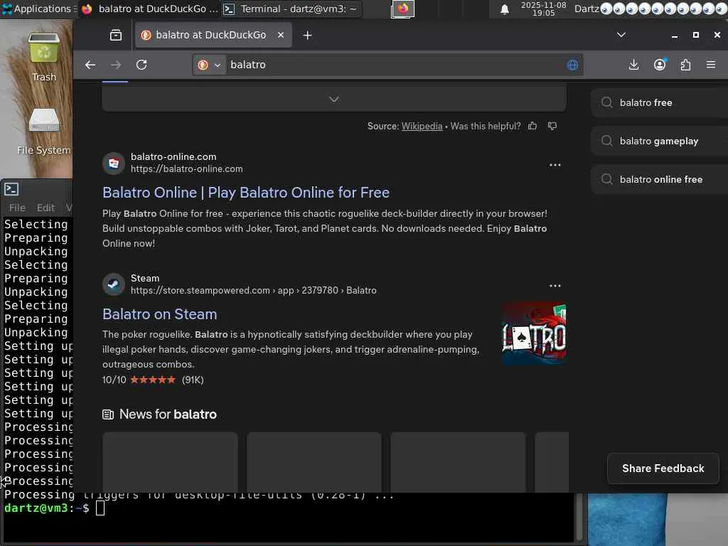728x546 pixels.
Task: Click the balatro-online.com site favicon
Action: point(114,164)
